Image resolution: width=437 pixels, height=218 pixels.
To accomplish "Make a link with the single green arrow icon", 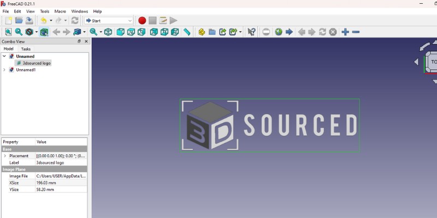I will point(222,32).
